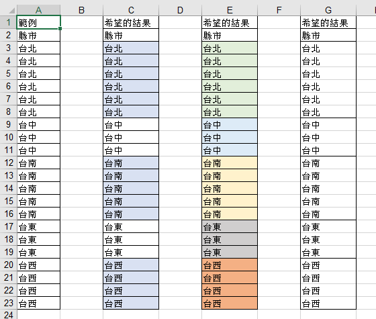Image resolution: width=376 pixels, height=319 pixels.
Task: Select column B header
Action: [81, 10]
